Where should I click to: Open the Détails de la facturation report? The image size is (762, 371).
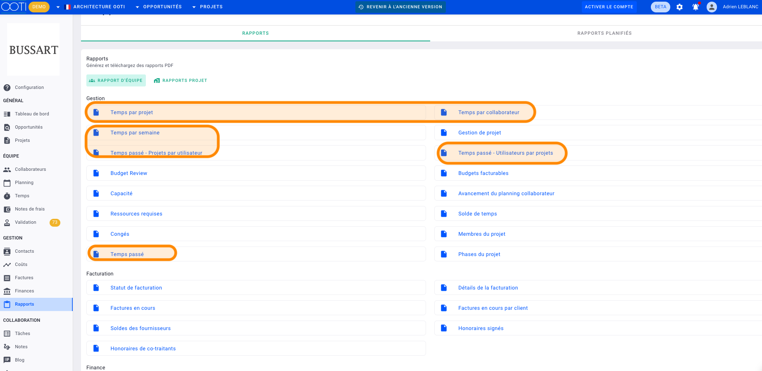click(598, 288)
